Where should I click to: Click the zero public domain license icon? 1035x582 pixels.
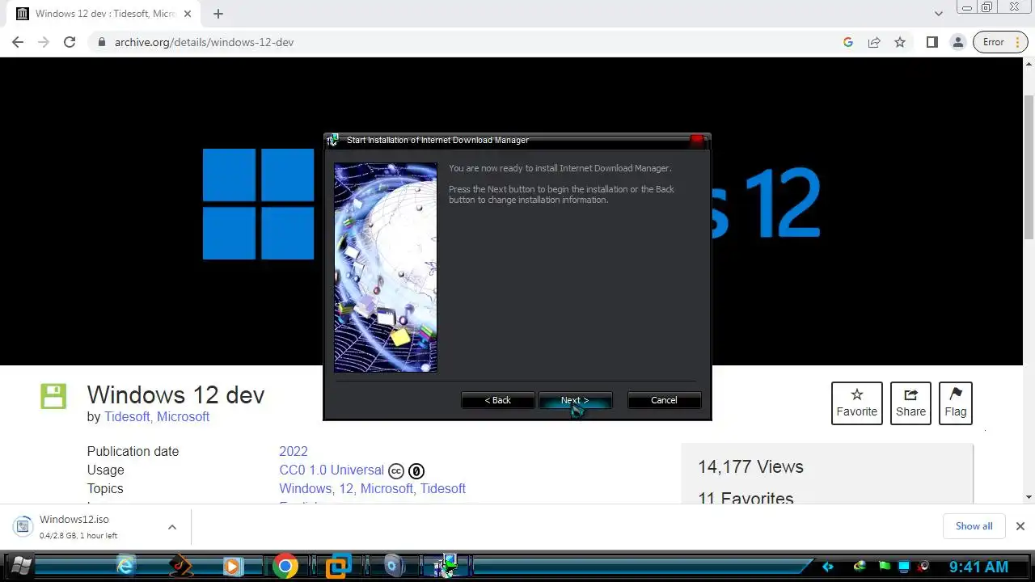(x=416, y=471)
